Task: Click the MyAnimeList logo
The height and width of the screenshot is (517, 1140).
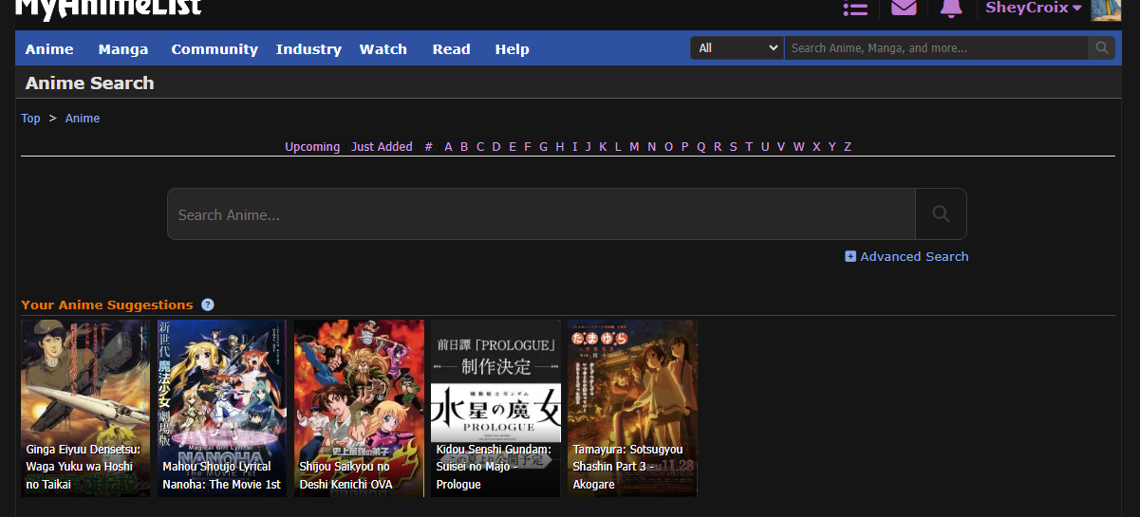Action: (x=108, y=9)
